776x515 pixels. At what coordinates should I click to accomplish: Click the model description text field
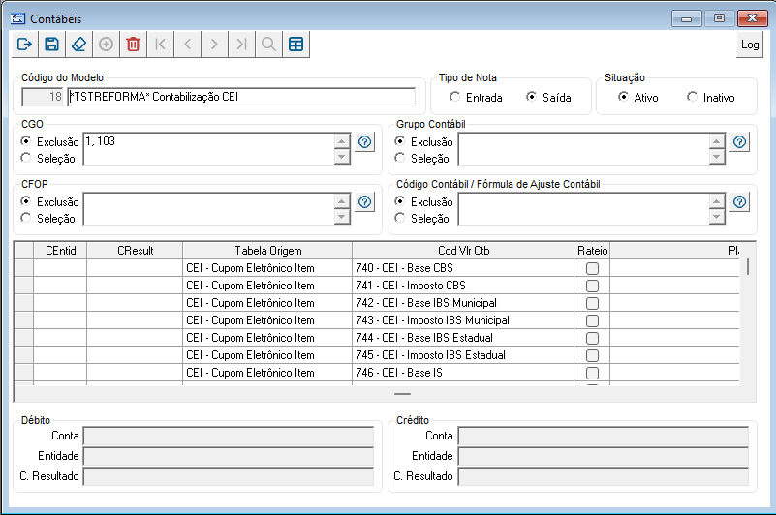tap(241, 97)
